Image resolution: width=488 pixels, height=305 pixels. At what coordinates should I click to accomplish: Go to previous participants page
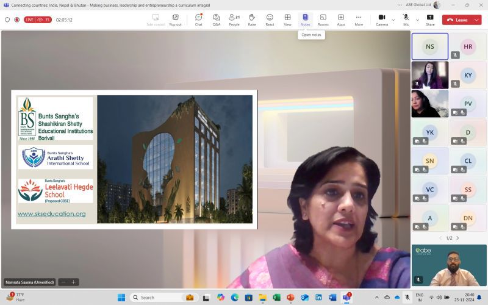440,238
